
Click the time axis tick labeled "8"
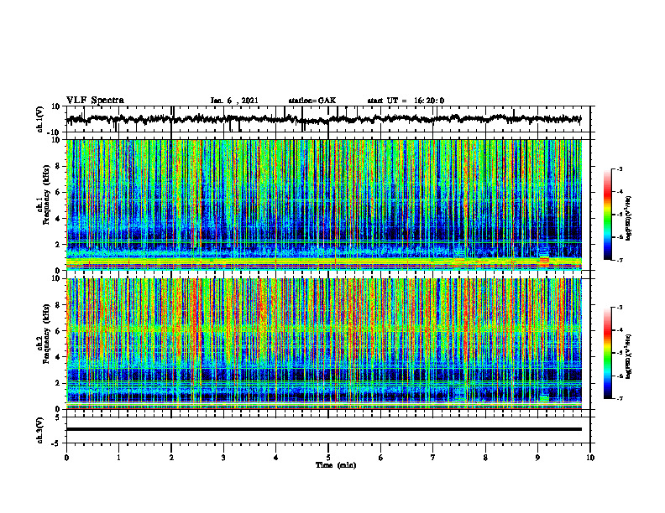tap(485, 458)
